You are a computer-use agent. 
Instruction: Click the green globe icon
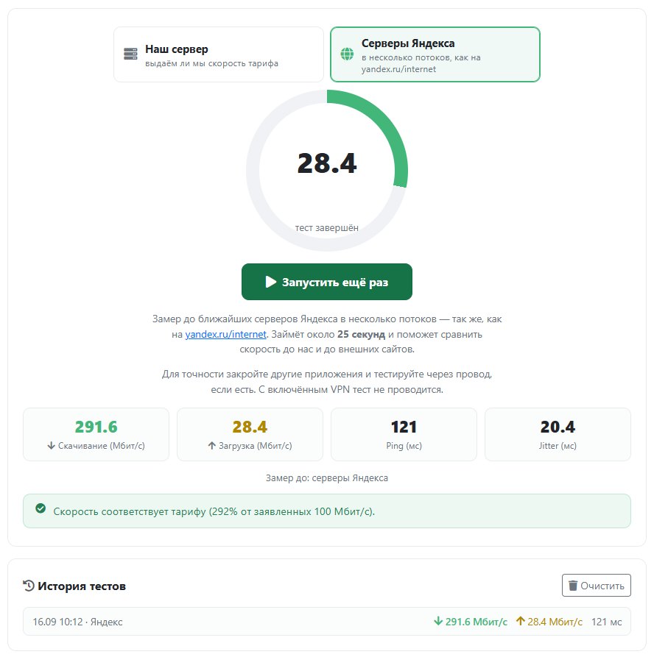click(347, 54)
